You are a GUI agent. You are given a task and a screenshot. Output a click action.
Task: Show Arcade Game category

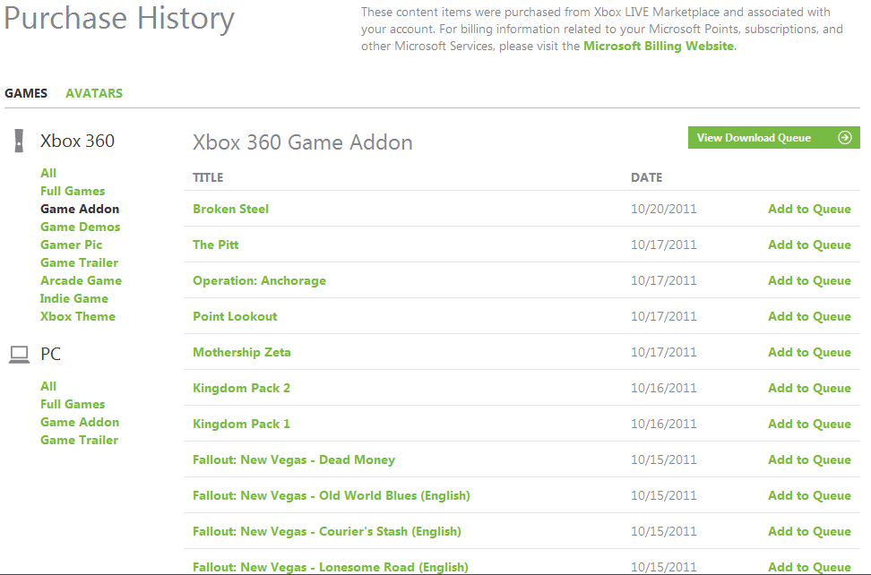click(x=82, y=281)
